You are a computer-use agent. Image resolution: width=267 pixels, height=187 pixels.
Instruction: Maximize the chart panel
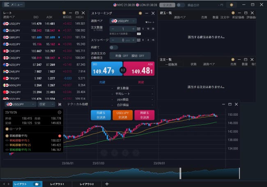click(x=230, y=104)
